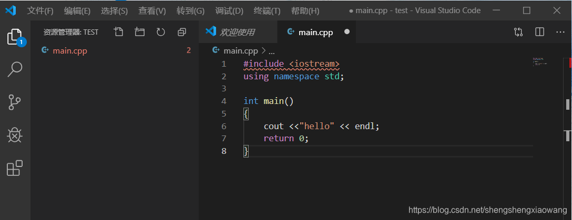Click the 资源管理器: TEST header
572x220 pixels.
(71, 32)
